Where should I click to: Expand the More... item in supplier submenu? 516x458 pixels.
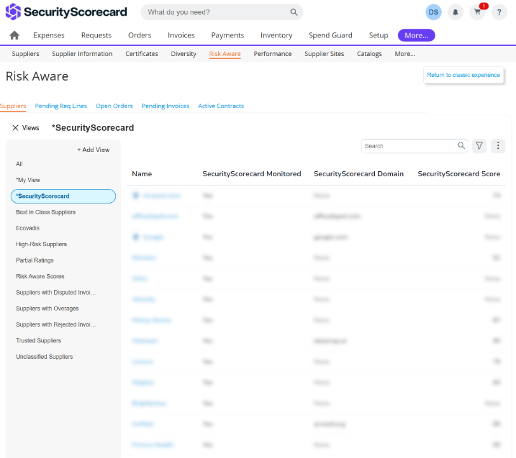pyautogui.click(x=405, y=53)
